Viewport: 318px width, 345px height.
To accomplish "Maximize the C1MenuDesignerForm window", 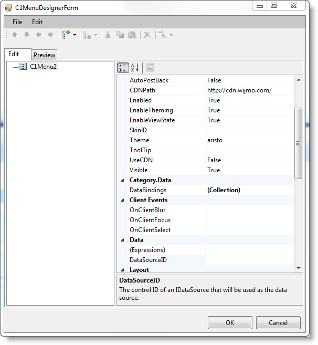I will point(274,5).
